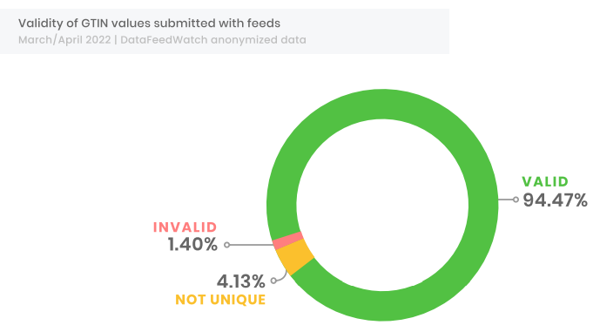The height and width of the screenshot is (332, 600).
Task: Click the INVALID callout line marker dot
Action: 227,245
